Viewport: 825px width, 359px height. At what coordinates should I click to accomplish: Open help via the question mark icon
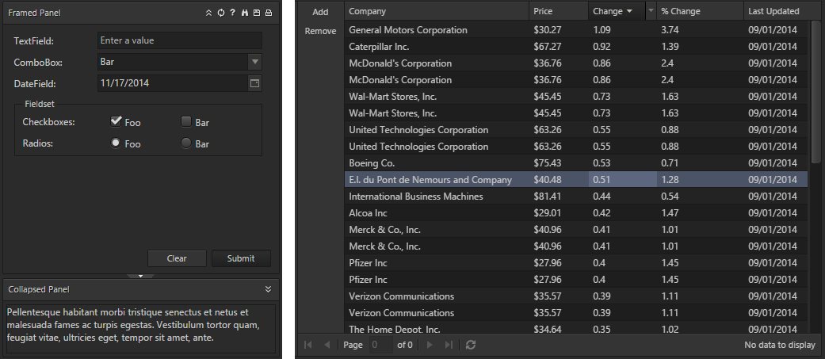pyautogui.click(x=232, y=13)
